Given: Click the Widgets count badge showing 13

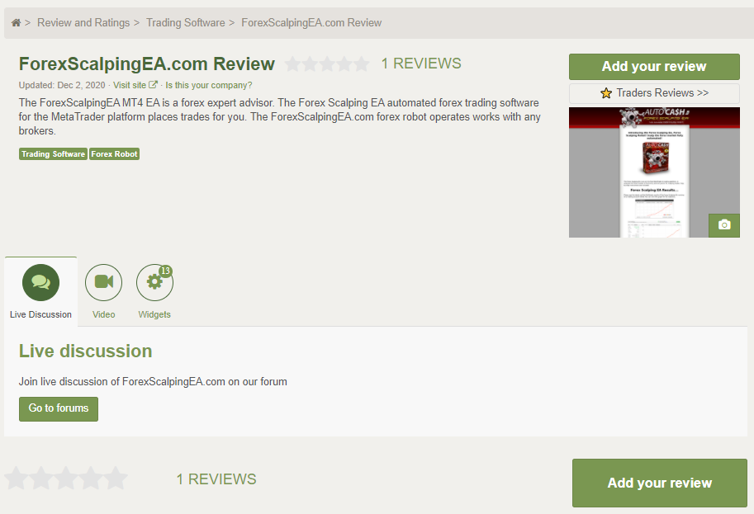Looking at the screenshot, I should click(165, 271).
